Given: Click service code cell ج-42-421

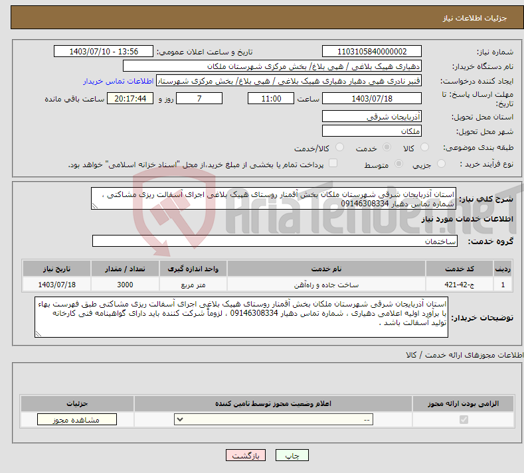Looking at the screenshot, I should tap(460, 285).
